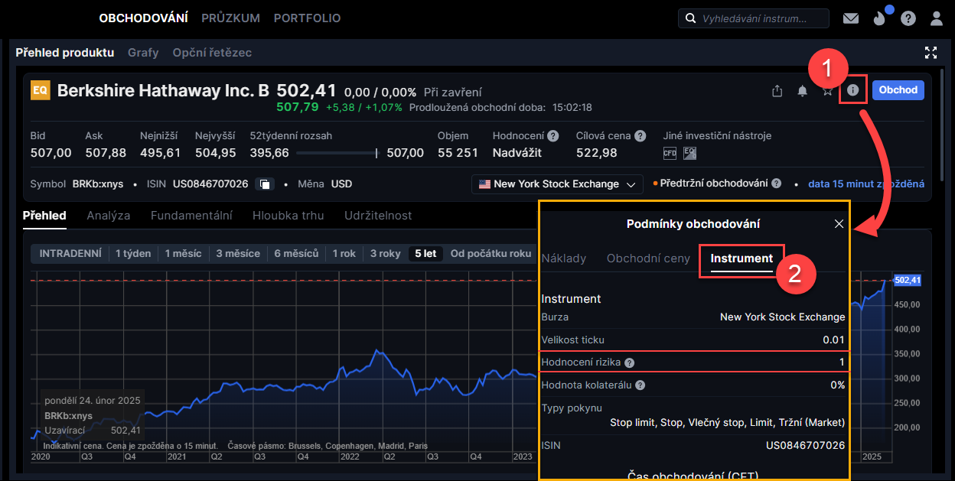Image resolution: width=955 pixels, height=481 pixels.
Task: Select the EQ option instrument icon next to CFD
Action: tap(689, 153)
